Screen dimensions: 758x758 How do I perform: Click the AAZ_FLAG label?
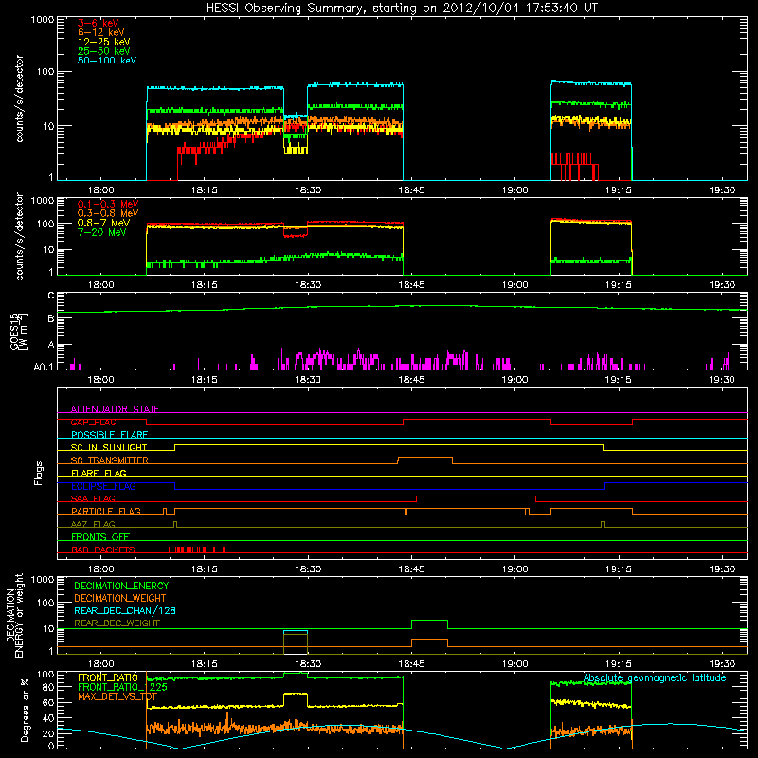(93, 524)
